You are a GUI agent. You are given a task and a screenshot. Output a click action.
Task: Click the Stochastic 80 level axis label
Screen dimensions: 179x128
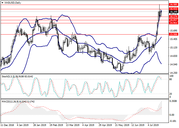point(171,79)
